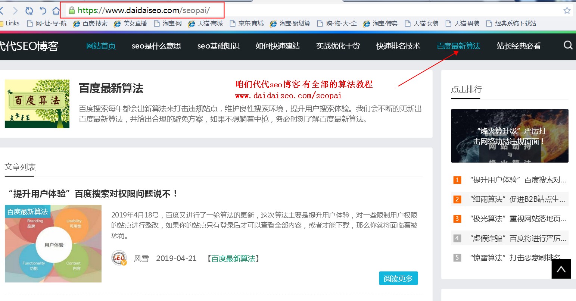The image size is (576, 301).
Task: Open the 实战优化干货 nav item
Action: (x=338, y=46)
